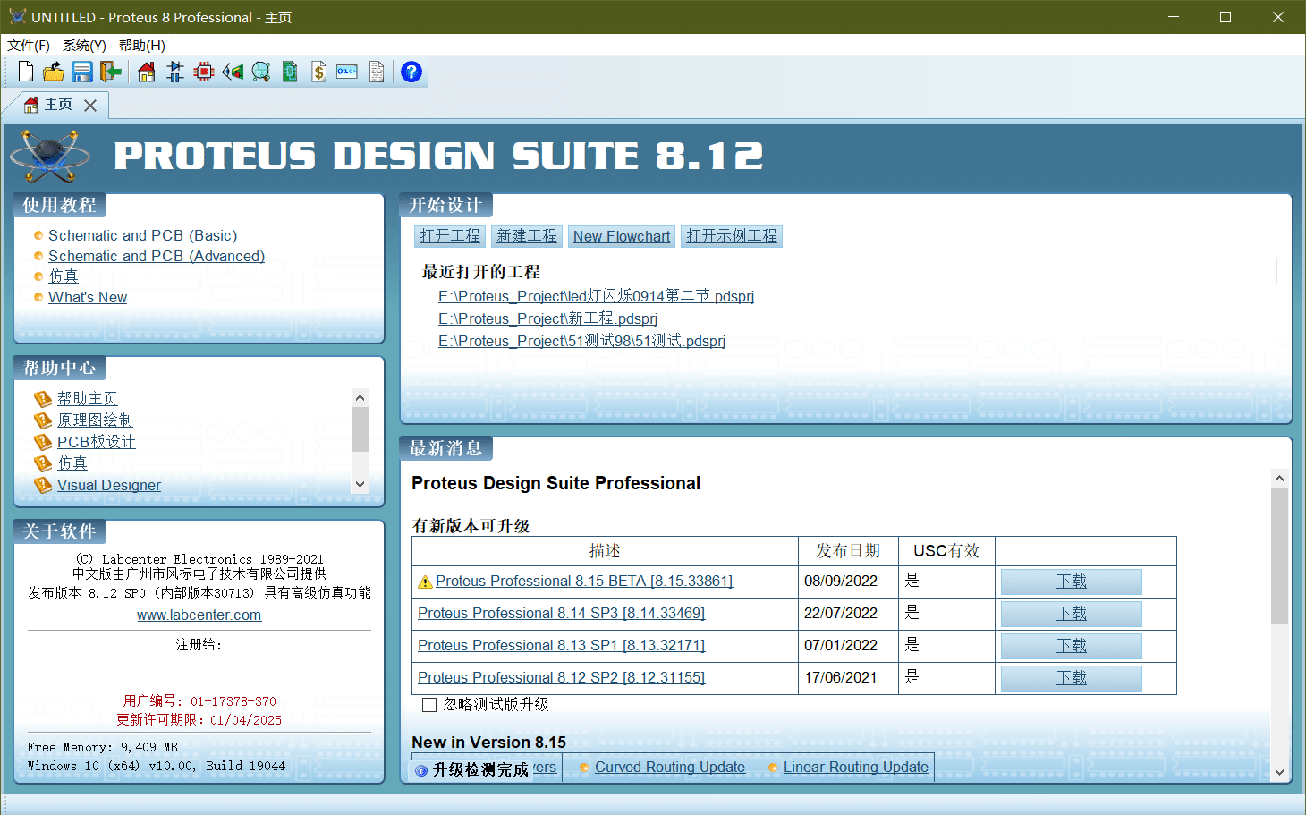Click the book icon beside 帮助主页
Viewport: 1306px width, 815px height.
(x=43, y=398)
